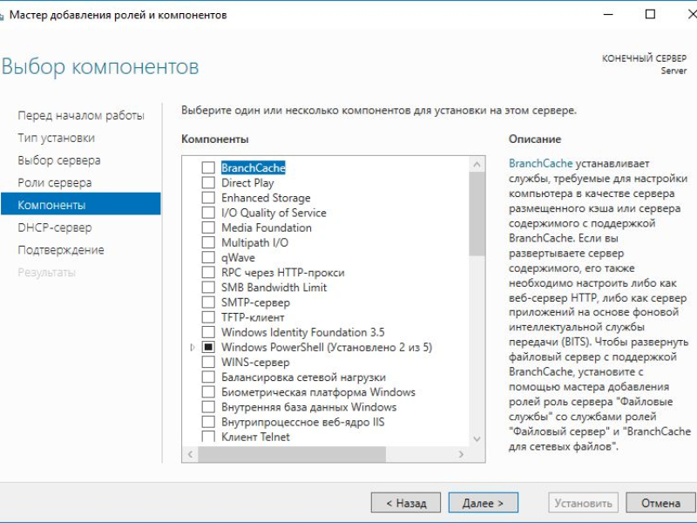697x523 pixels.
Task: Click the vertical scrollbar thumb
Action: pos(477,214)
